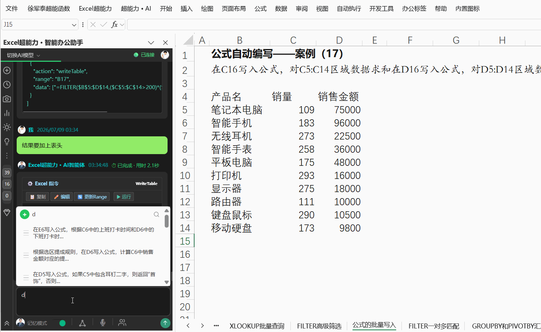
Task: Click the triangle network node icon
Action: [82, 323]
